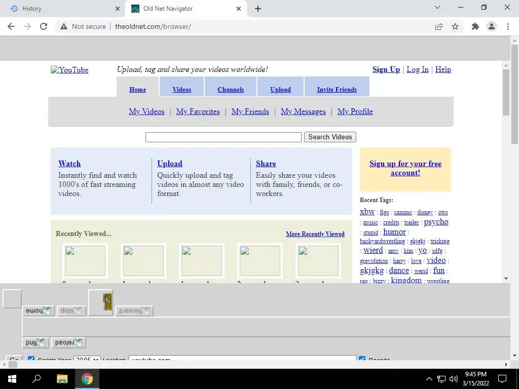Click the animated throbber icon in navigator
Screen dimensions: 519x389
pyautogui.click(x=101, y=302)
